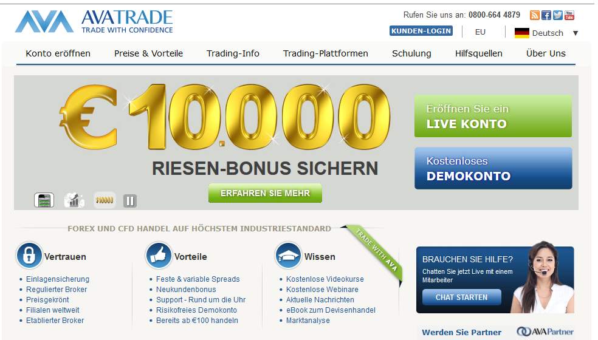Click the RIESEN-BONUS SICHERN headline

pyautogui.click(x=265, y=168)
